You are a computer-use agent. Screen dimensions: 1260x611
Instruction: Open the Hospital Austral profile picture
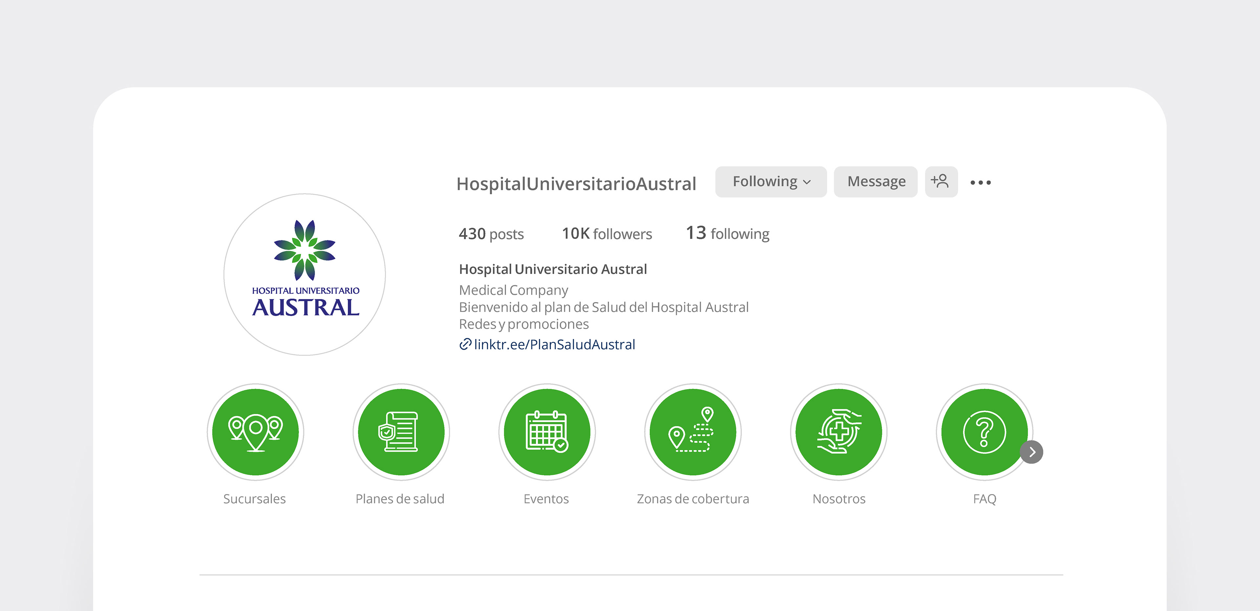pyautogui.click(x=305, y=274)
